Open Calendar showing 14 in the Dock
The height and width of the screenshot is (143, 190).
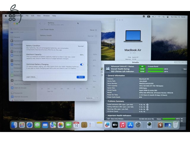(x=76, y=125)
